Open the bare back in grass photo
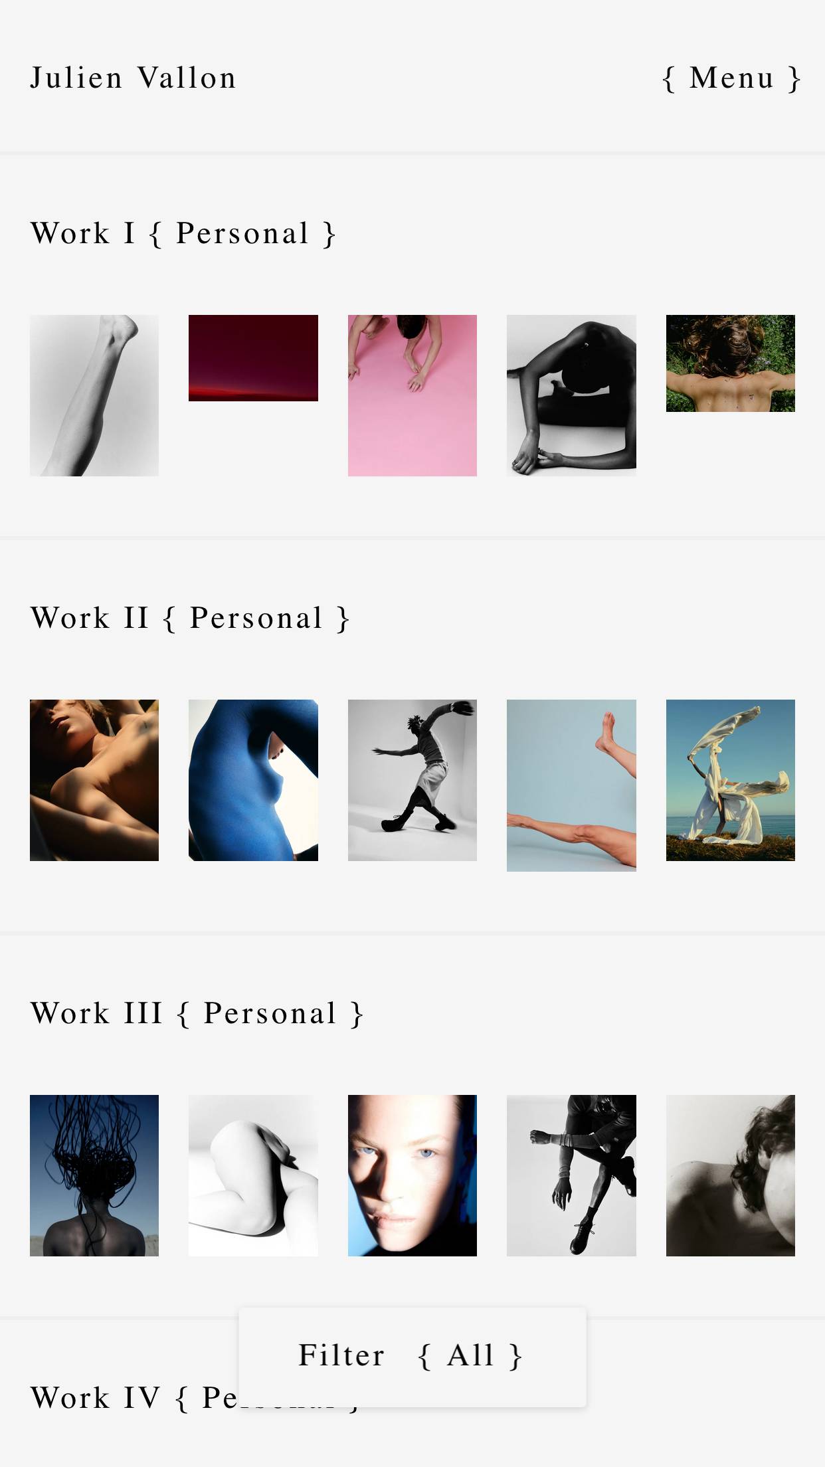Image resolution: width=825 pixels, height=1467 pixels. tap(731, 363)
